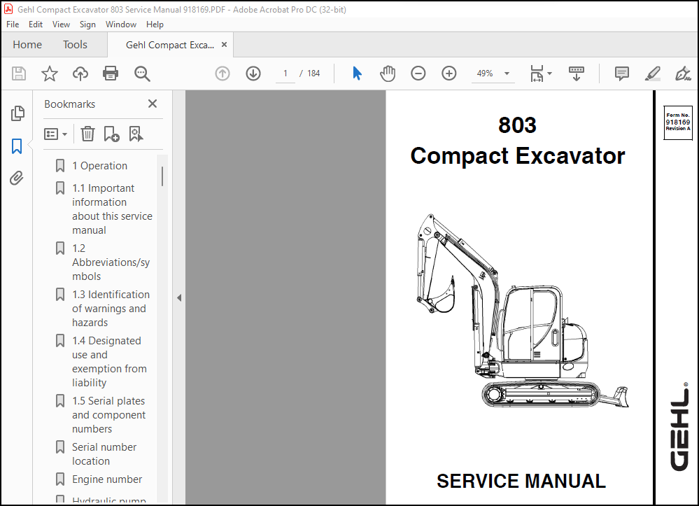Click the current page number field
The height and width of the screenshot is (506, 699).
285,73
